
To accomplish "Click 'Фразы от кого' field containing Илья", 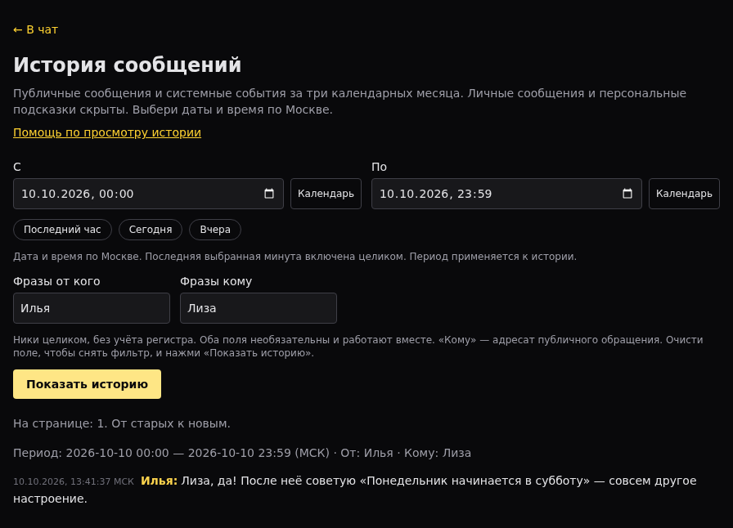I will (92, 308).
